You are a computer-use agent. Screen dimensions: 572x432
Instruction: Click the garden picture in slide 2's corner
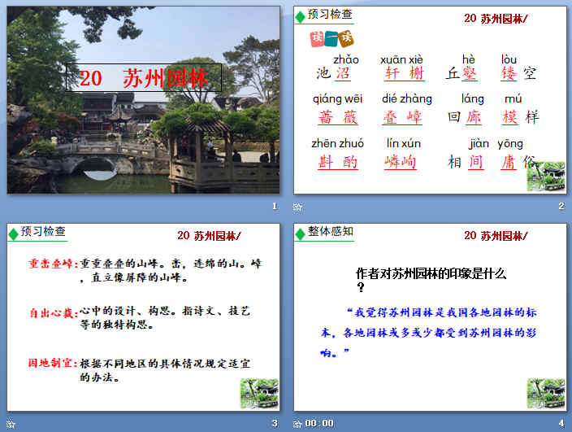pos(545,176)
